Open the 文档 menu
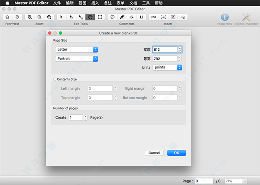 tap(133, 3)
